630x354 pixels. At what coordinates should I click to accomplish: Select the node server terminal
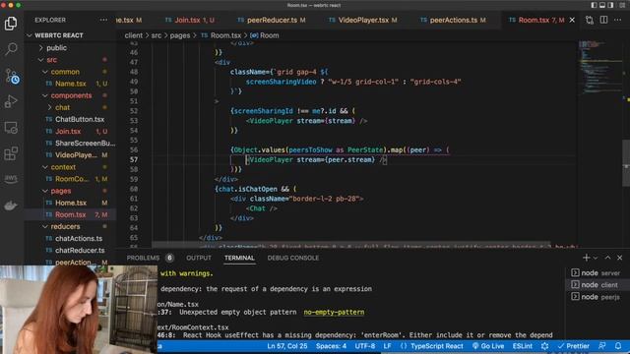[x=597, y=273]
